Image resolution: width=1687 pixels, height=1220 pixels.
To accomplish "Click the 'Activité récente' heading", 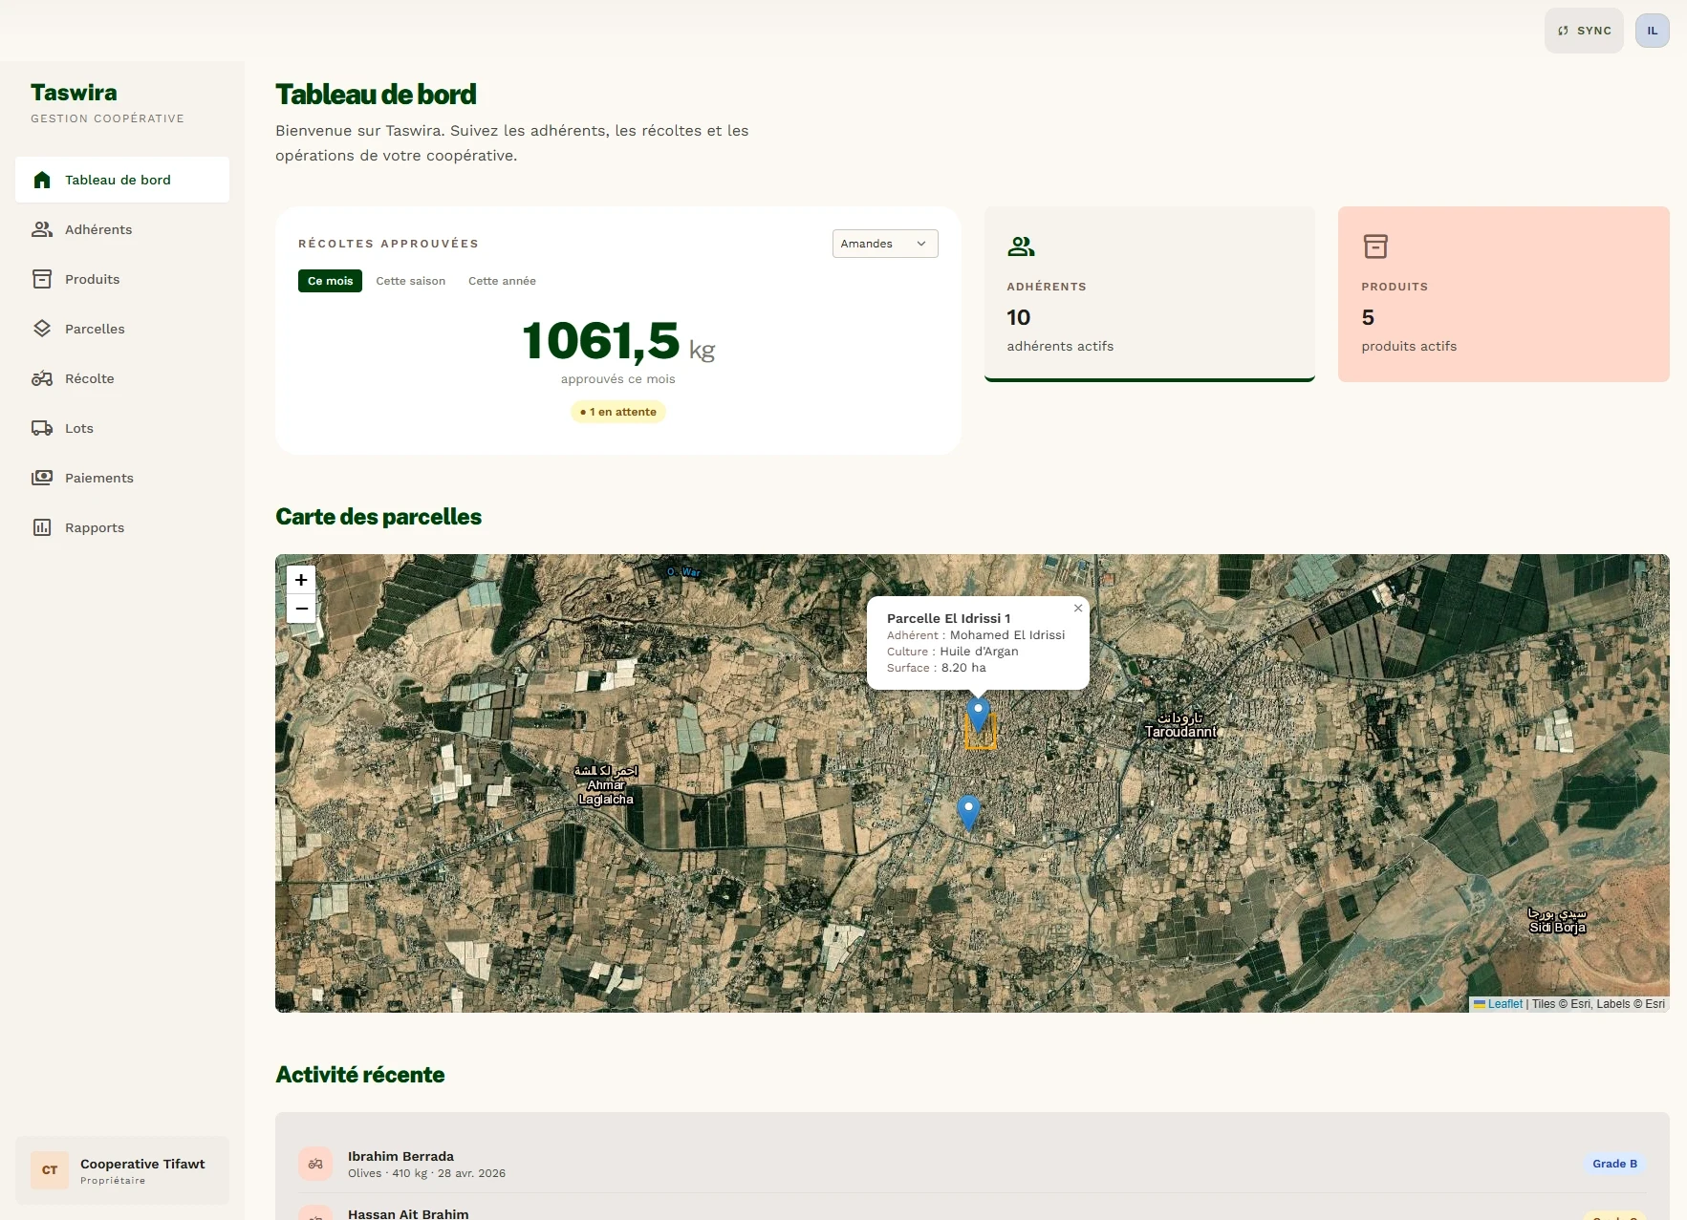I will click(x=360, y=1075).
